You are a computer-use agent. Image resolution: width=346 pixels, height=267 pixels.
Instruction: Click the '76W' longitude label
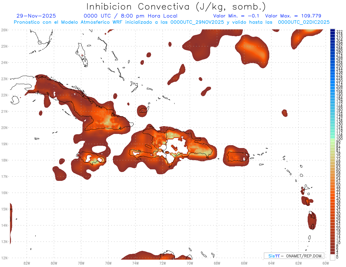click(x=108, y=263)
